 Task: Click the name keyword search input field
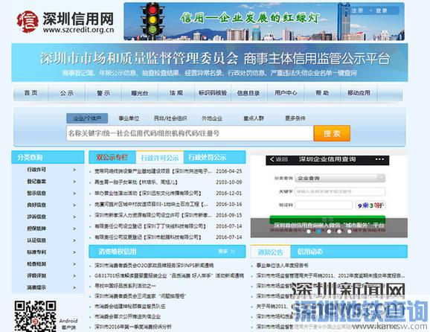(190, 133)
